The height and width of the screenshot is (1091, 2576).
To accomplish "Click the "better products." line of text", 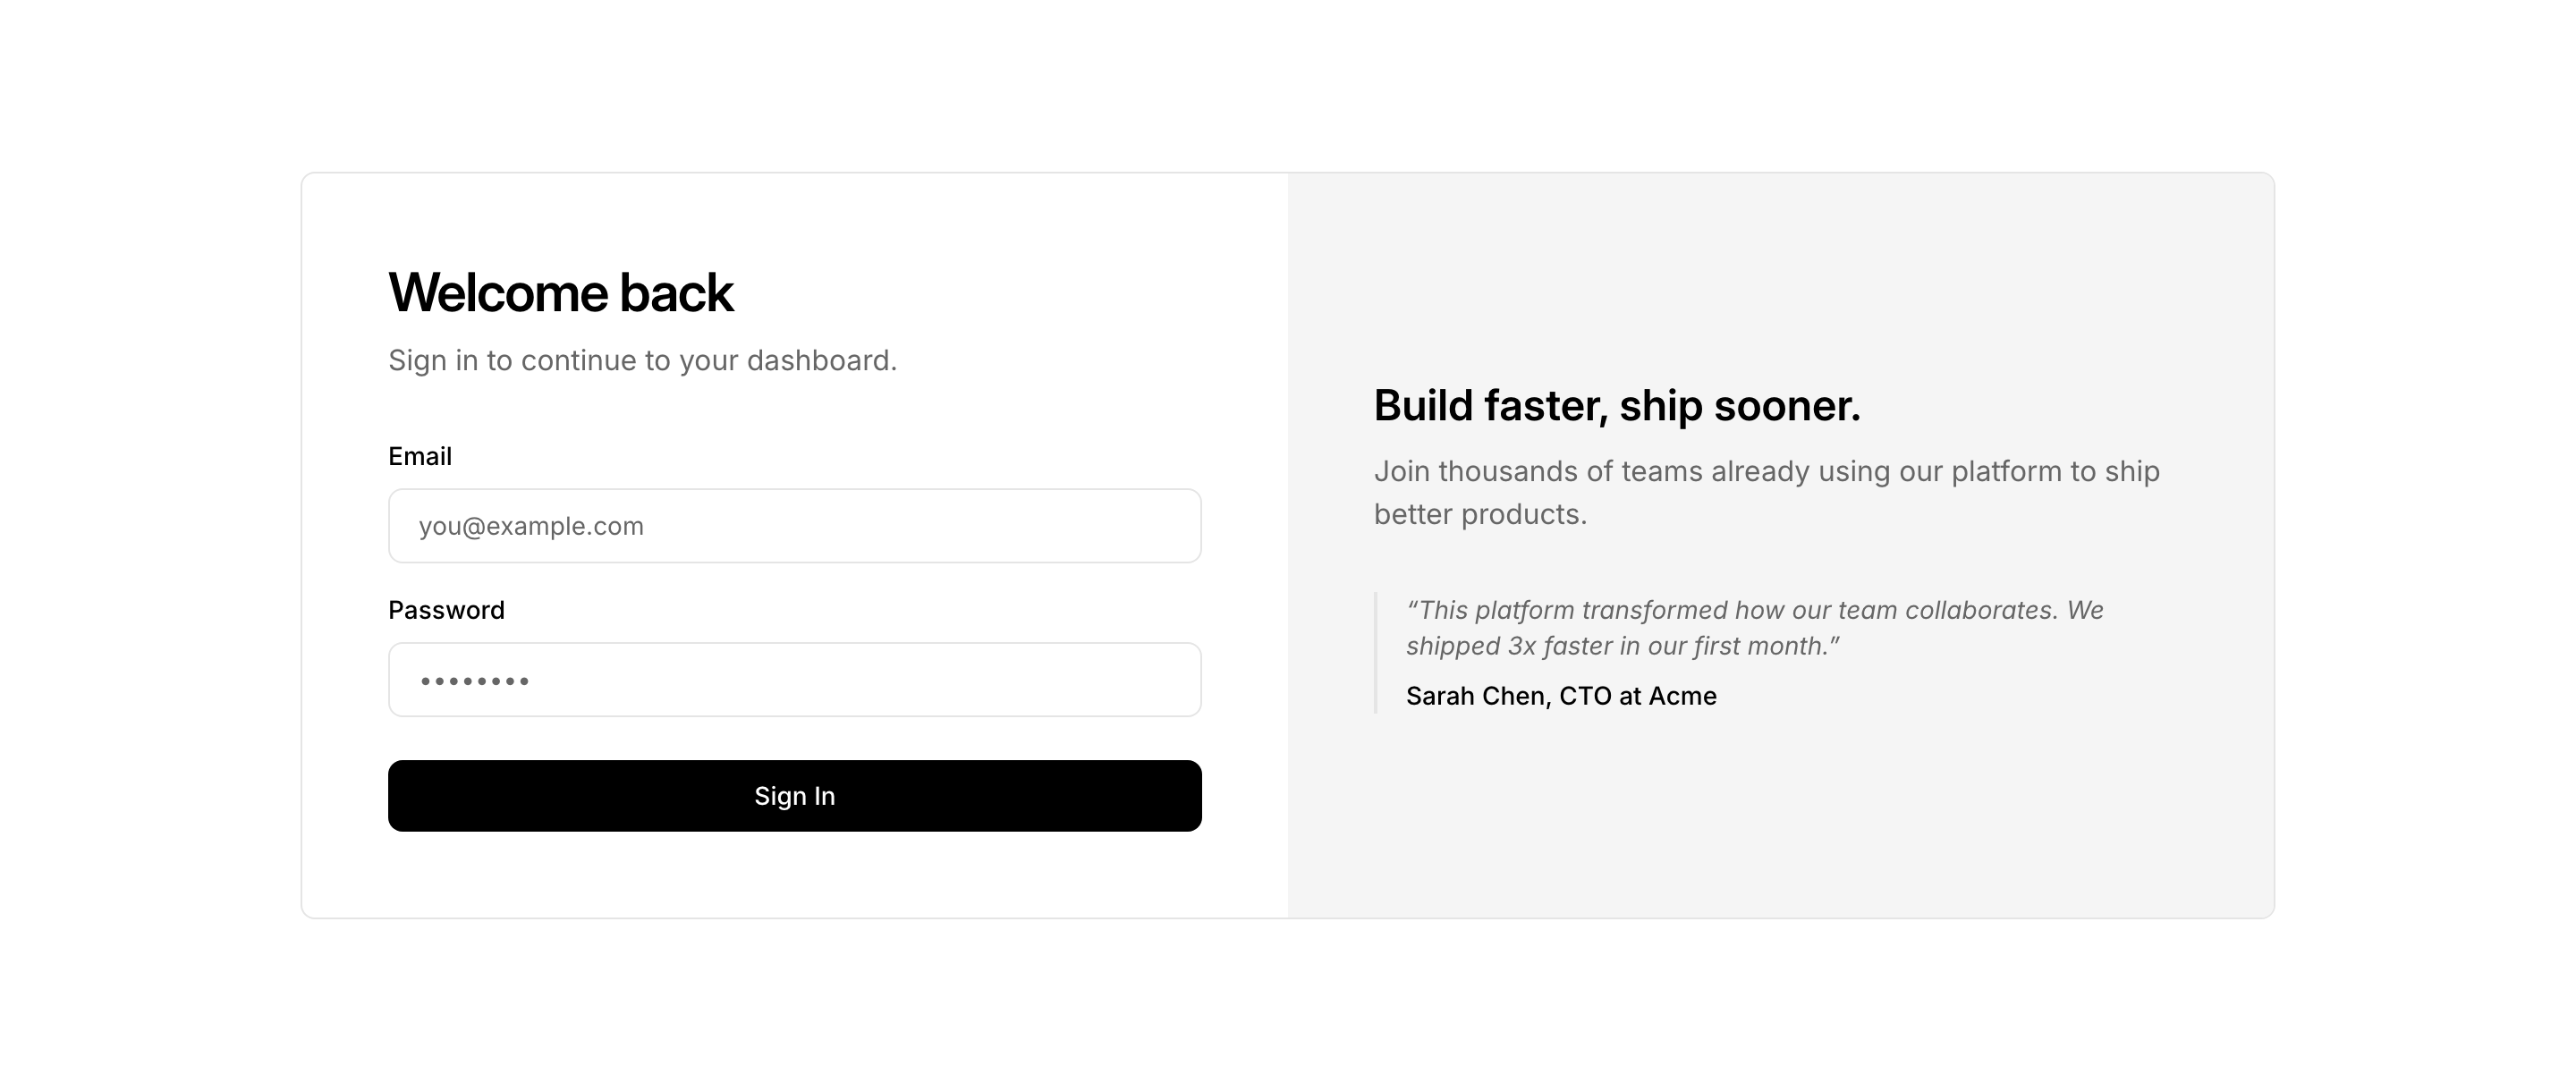I will pos(1480,515).
